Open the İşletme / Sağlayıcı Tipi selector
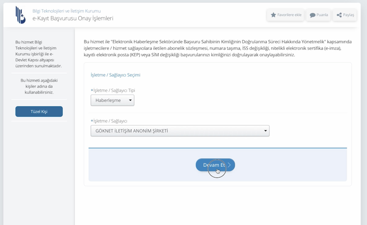 112,100
